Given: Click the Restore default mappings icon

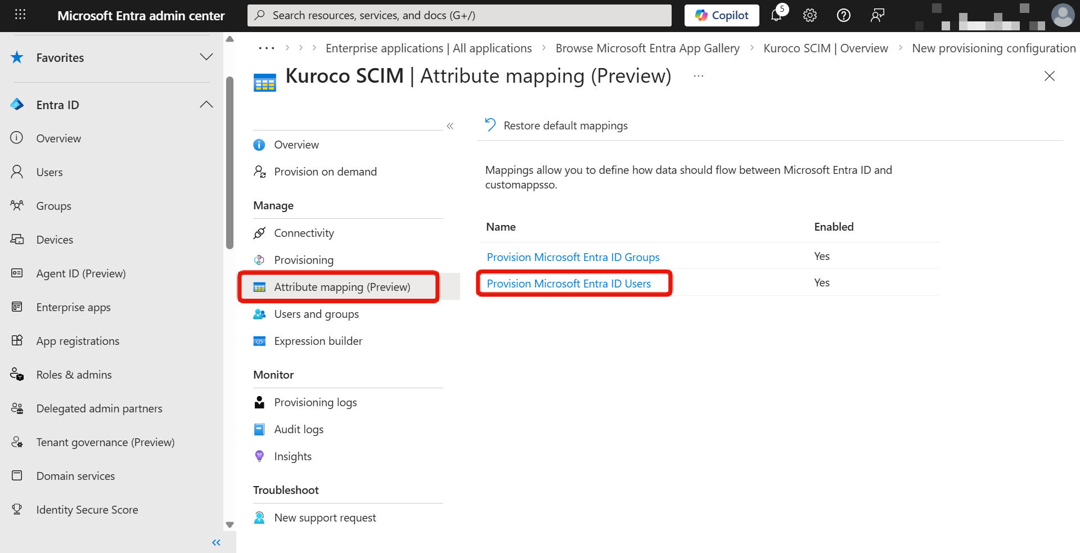Looking at the screenshot, I should pyautogui.click(x=490, y=125).
